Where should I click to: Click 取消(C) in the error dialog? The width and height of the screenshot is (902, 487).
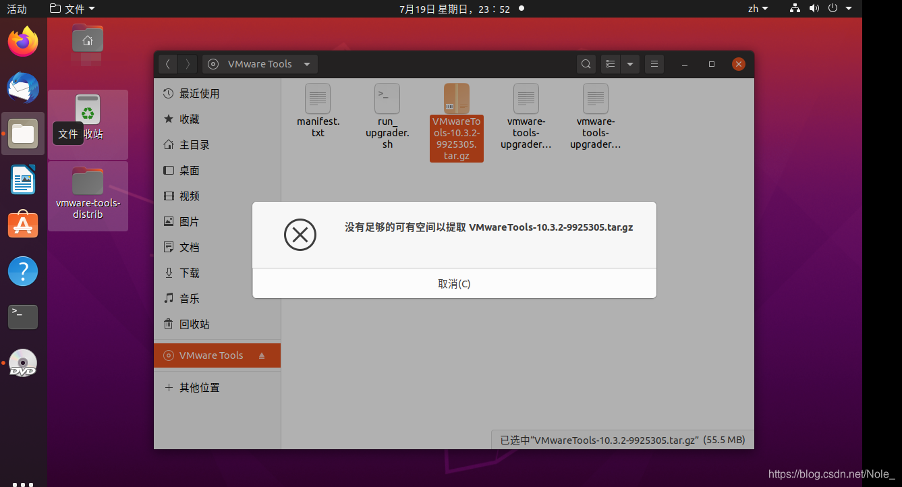454,283
